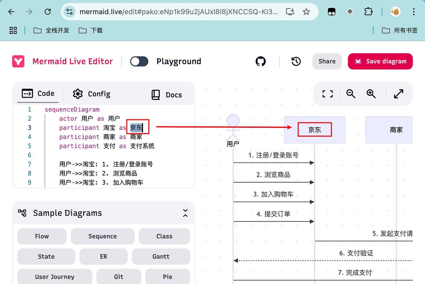Collapse the Sample Diagrams panel chevron
This screenshot has height=284, width=425.
[185, 212]
